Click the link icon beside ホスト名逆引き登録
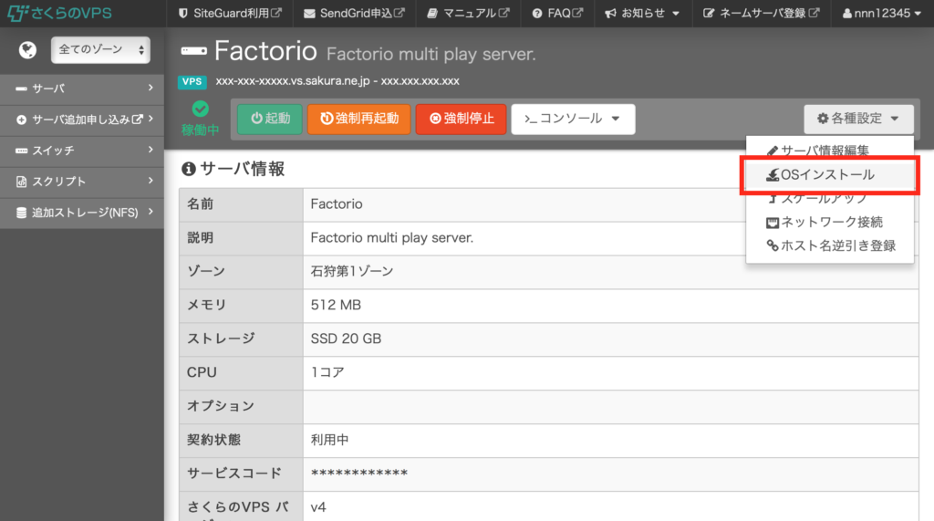This screenshot has height=521, width=934. [773, 245]
